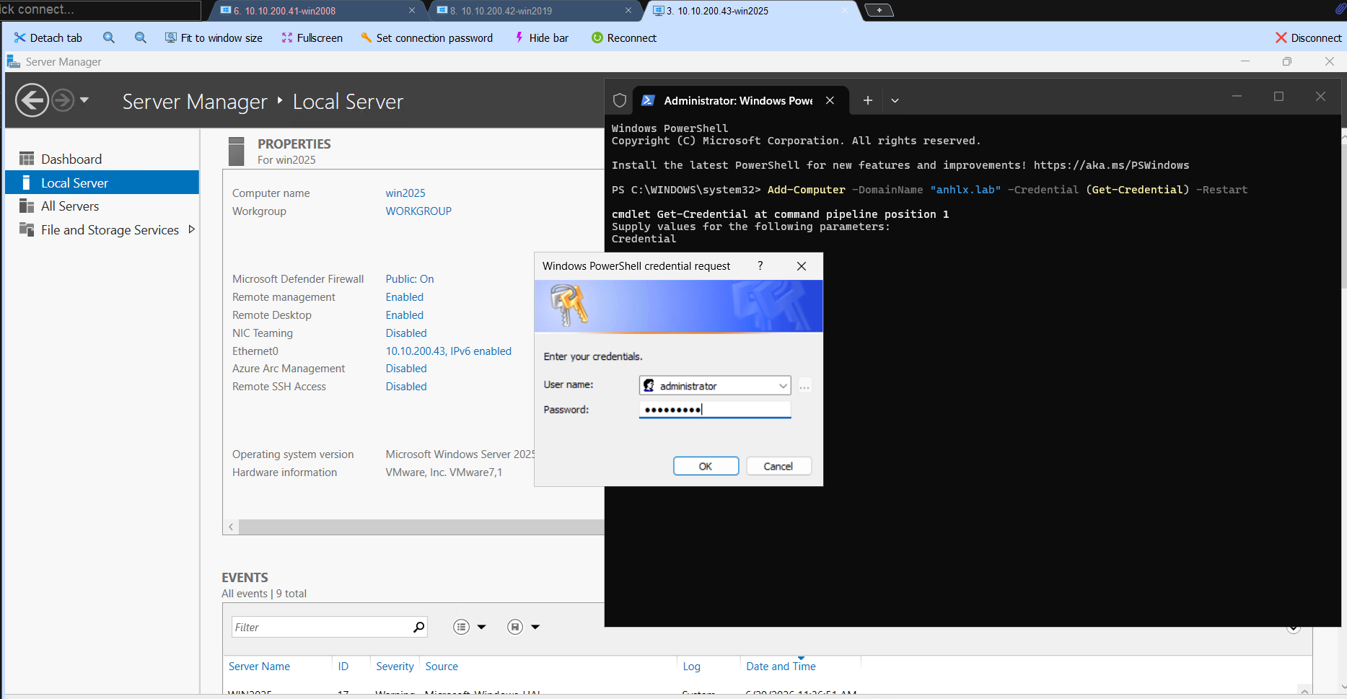This screenshot has width=1347, height=699.
Task: Sort events by Date and Time column
Action: coord(781,667)
